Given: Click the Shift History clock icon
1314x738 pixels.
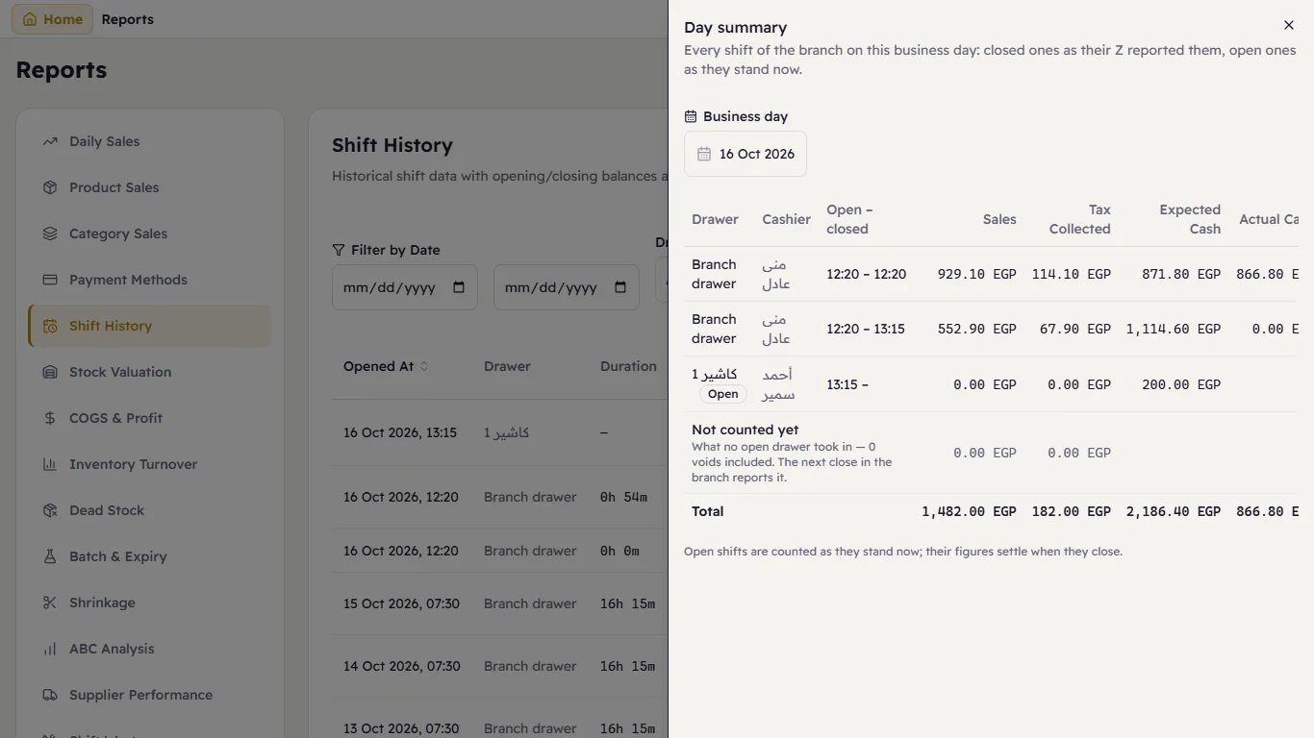Looking at the screenshot, I should [50, 326].
